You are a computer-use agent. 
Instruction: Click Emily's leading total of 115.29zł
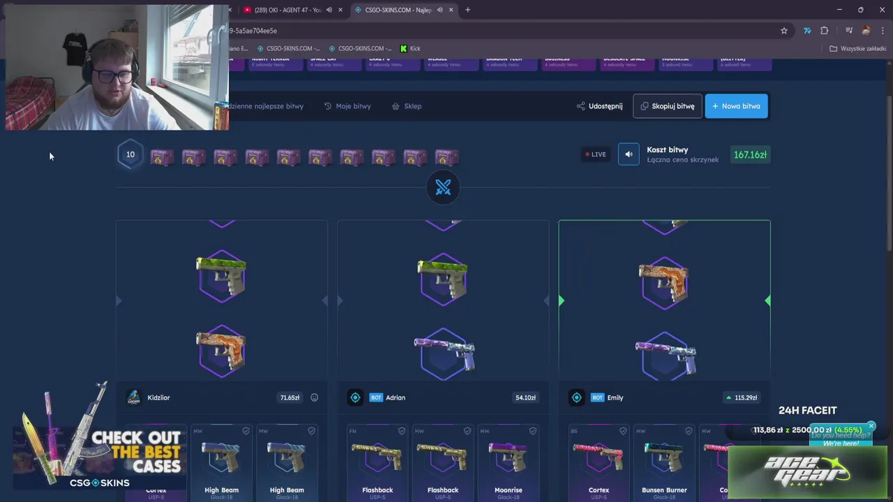point(742,397)
